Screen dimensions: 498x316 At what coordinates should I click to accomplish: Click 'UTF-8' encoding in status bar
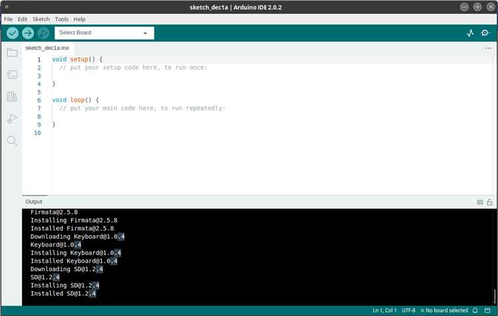(x=408, y=310)
